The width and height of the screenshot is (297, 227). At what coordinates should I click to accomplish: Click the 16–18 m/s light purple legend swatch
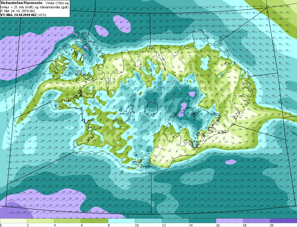pos(229,221)
